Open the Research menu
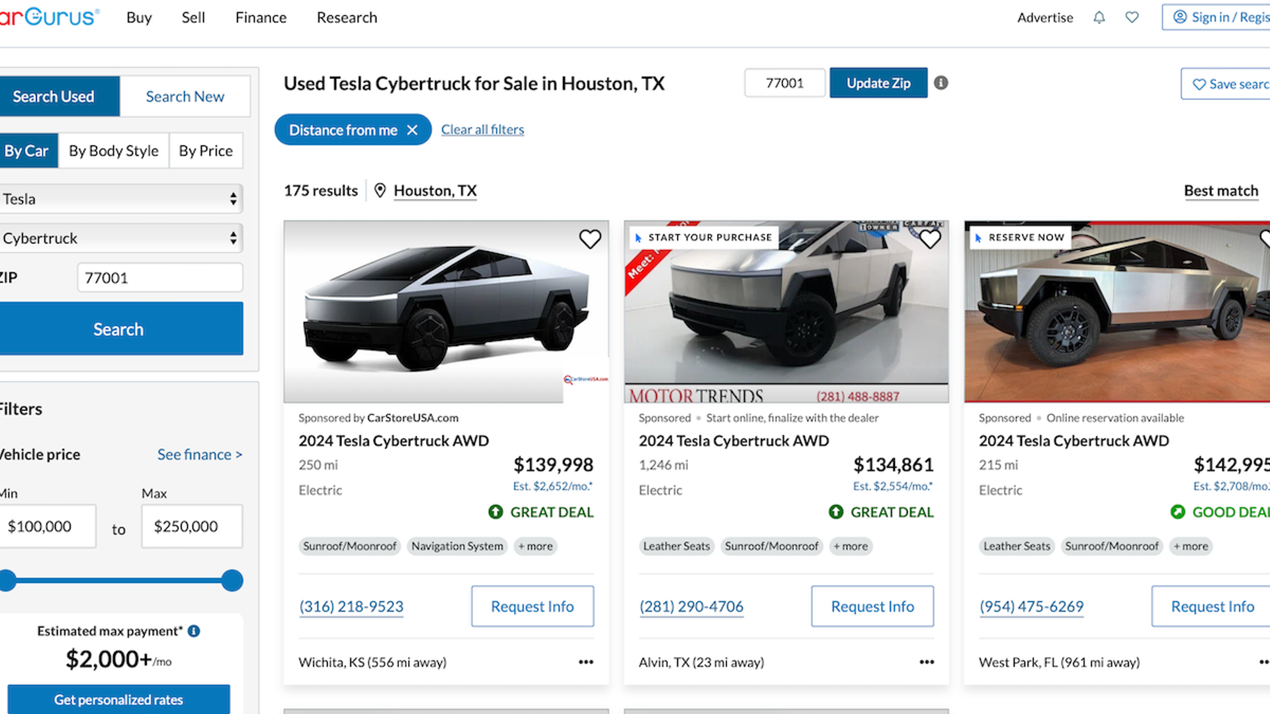The image size is (1270, 714). point(347,18)
